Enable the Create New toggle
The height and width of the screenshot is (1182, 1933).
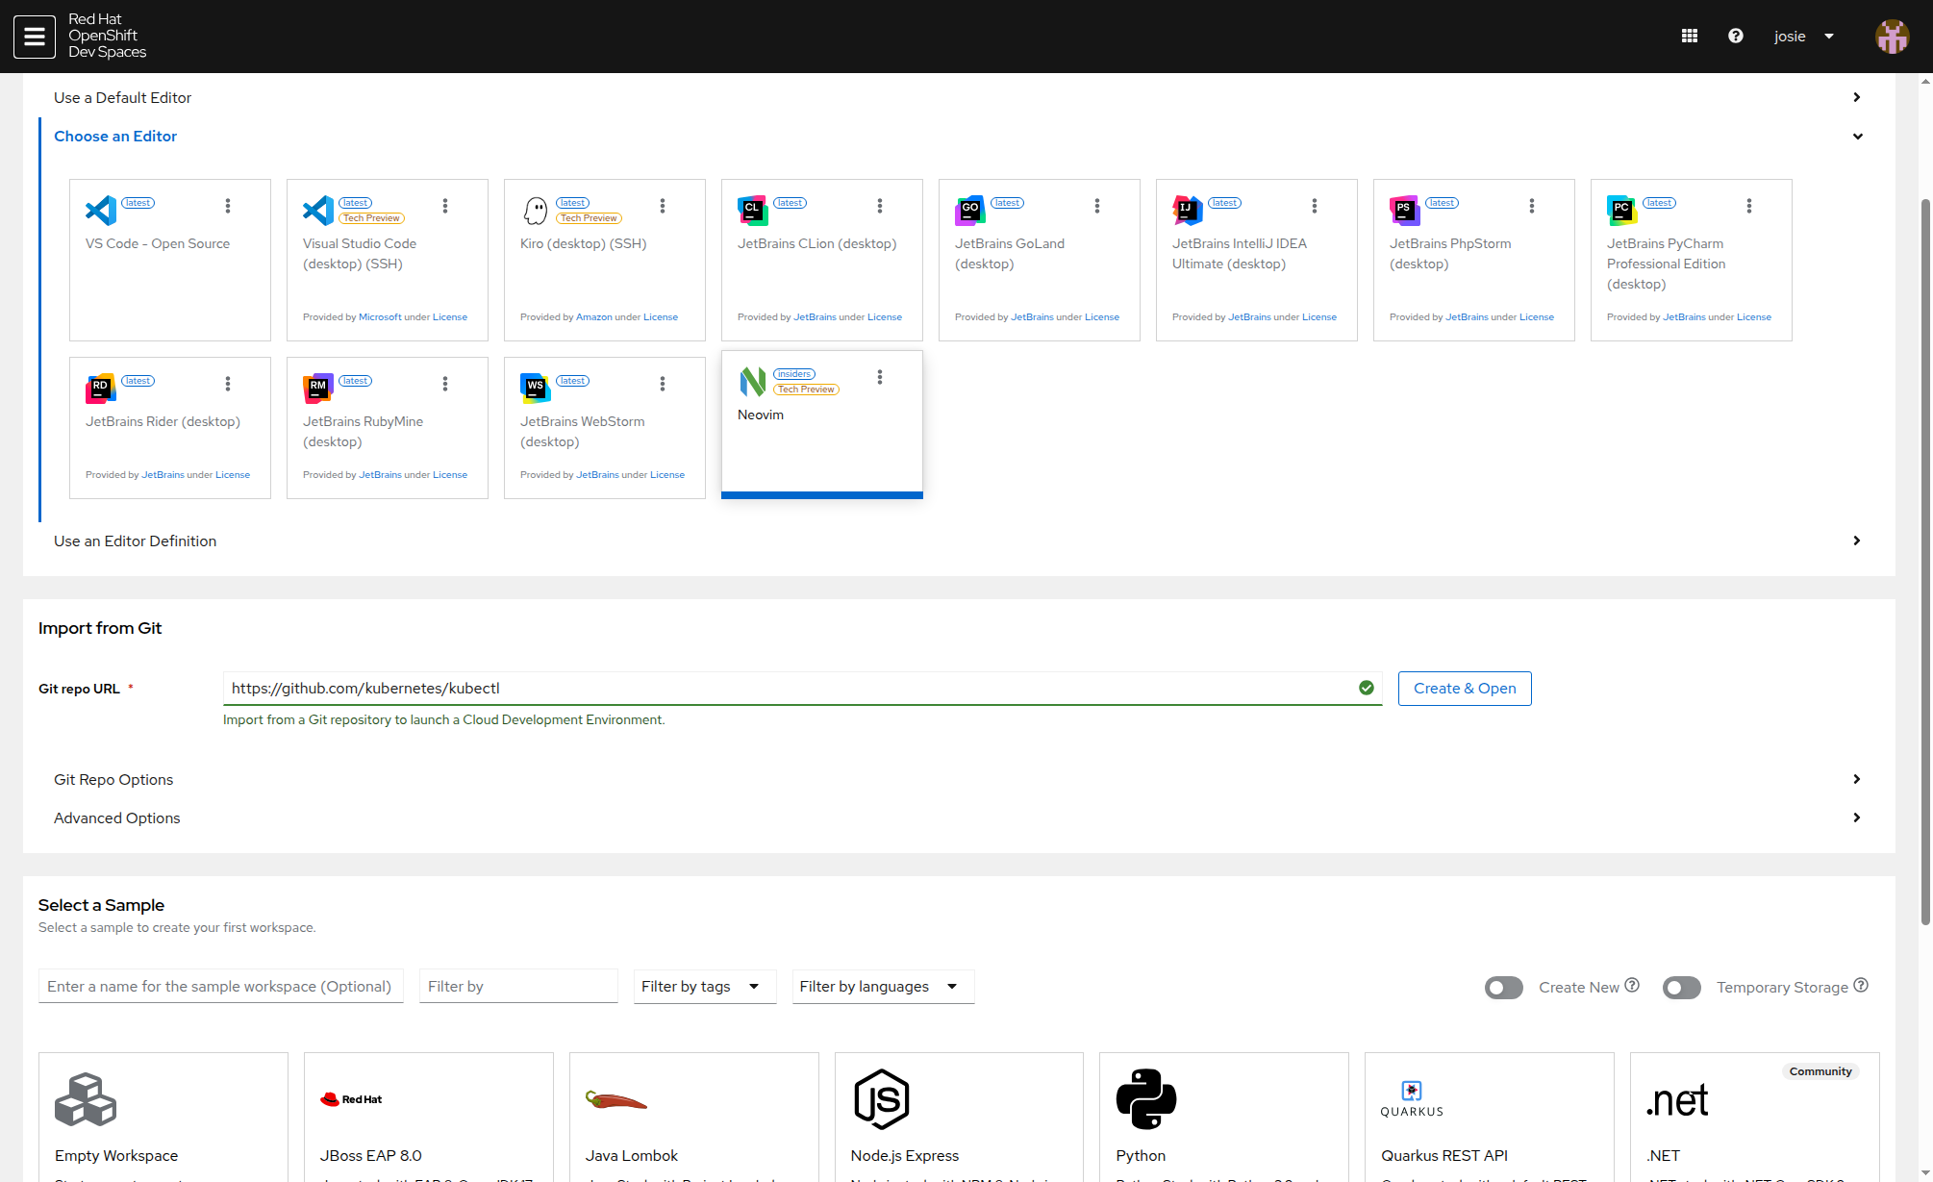[1503, 988]
